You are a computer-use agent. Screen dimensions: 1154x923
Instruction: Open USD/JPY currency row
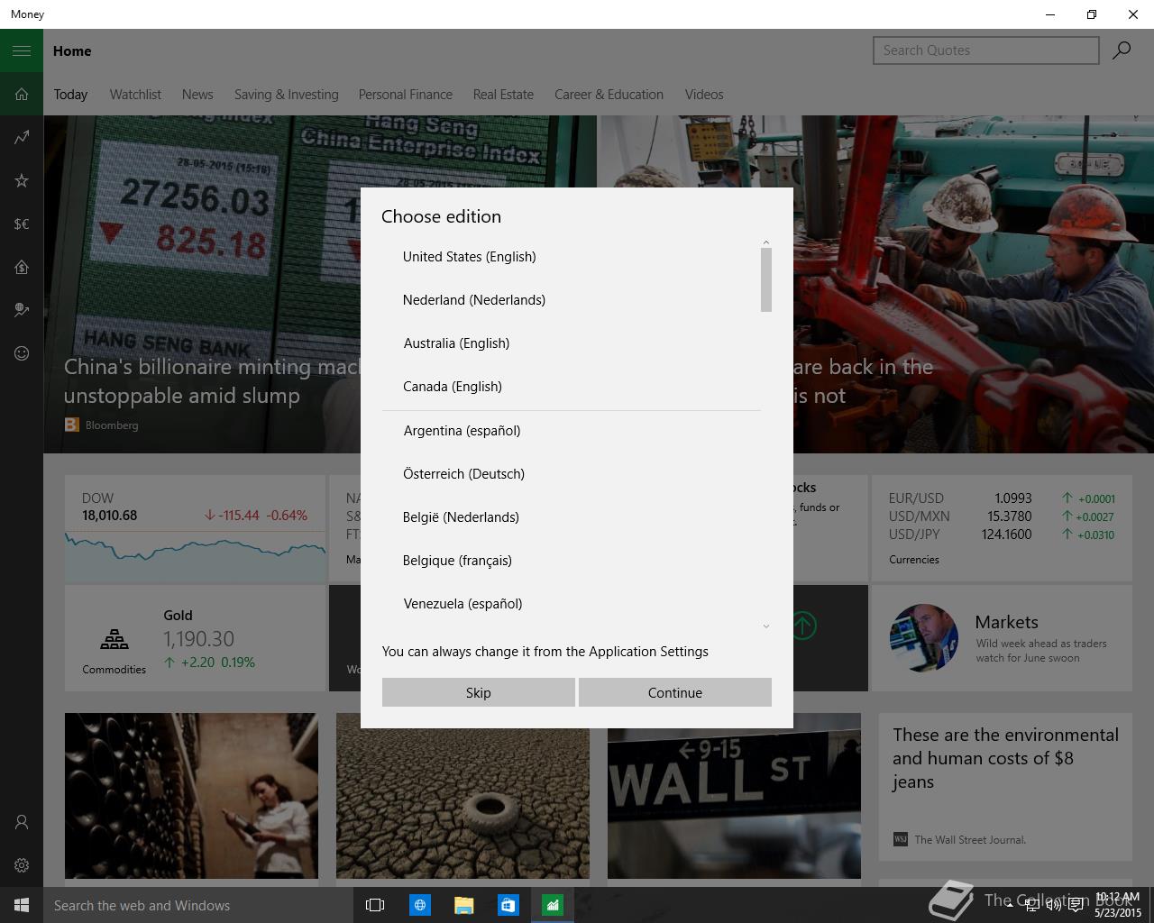[1002, 535]
